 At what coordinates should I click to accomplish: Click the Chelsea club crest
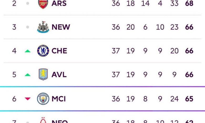point(43,51)
